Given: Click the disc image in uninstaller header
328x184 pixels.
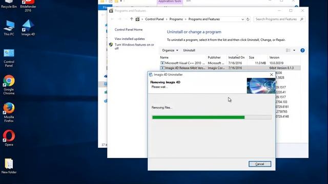Looking at the screenshot, I should [261, 86].
